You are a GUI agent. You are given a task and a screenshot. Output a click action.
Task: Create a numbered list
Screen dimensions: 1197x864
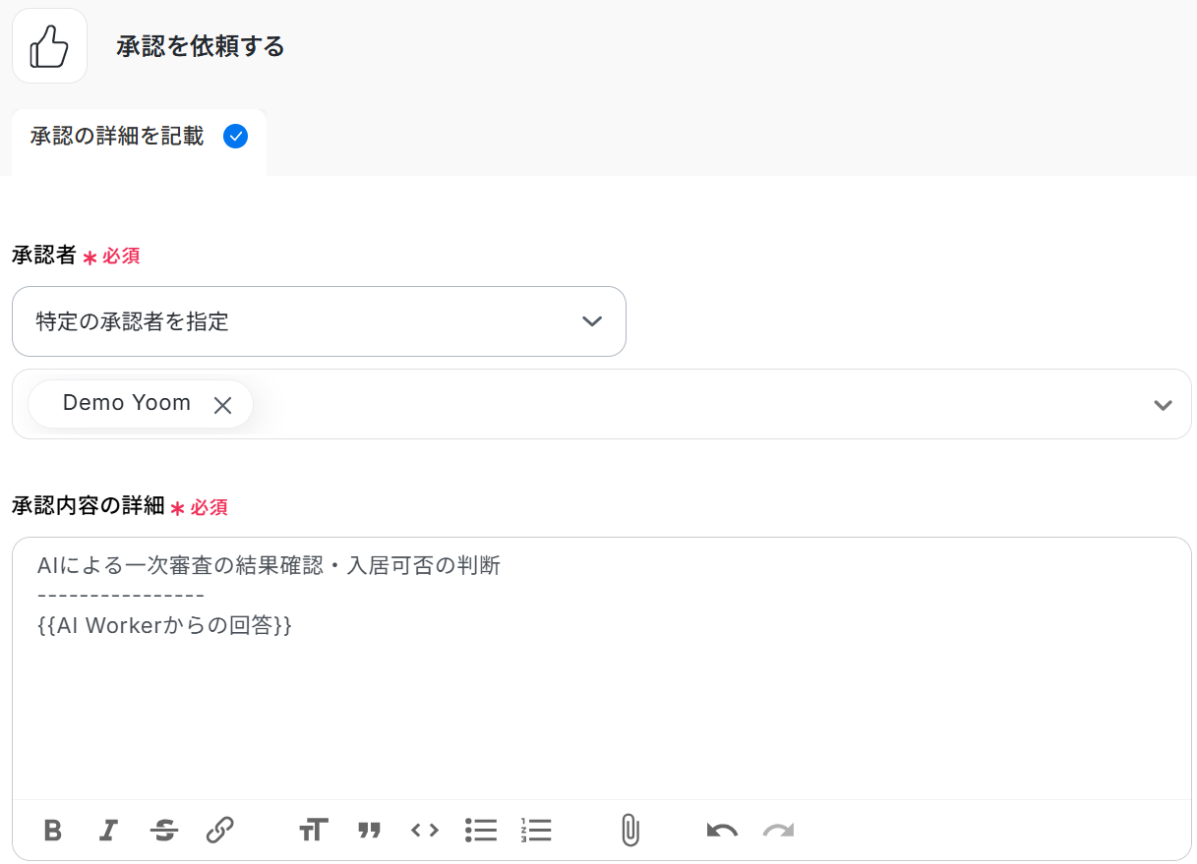536,831
